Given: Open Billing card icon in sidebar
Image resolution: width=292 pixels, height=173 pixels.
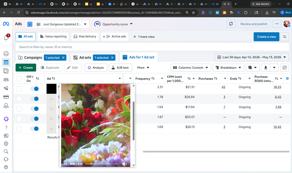Looking at the screenshot, I should [x=6, y=97].
